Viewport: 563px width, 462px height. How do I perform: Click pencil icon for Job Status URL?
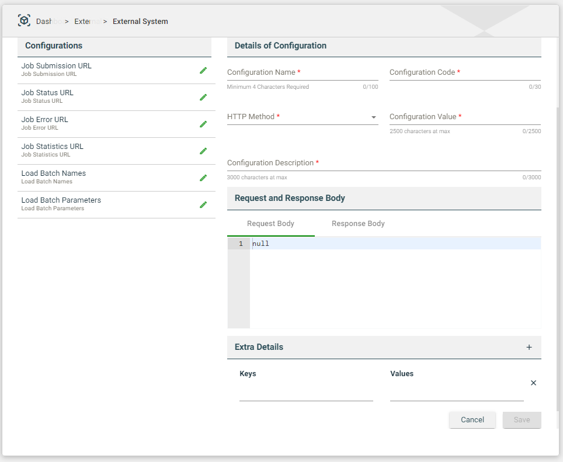click(x=203, y=97)
